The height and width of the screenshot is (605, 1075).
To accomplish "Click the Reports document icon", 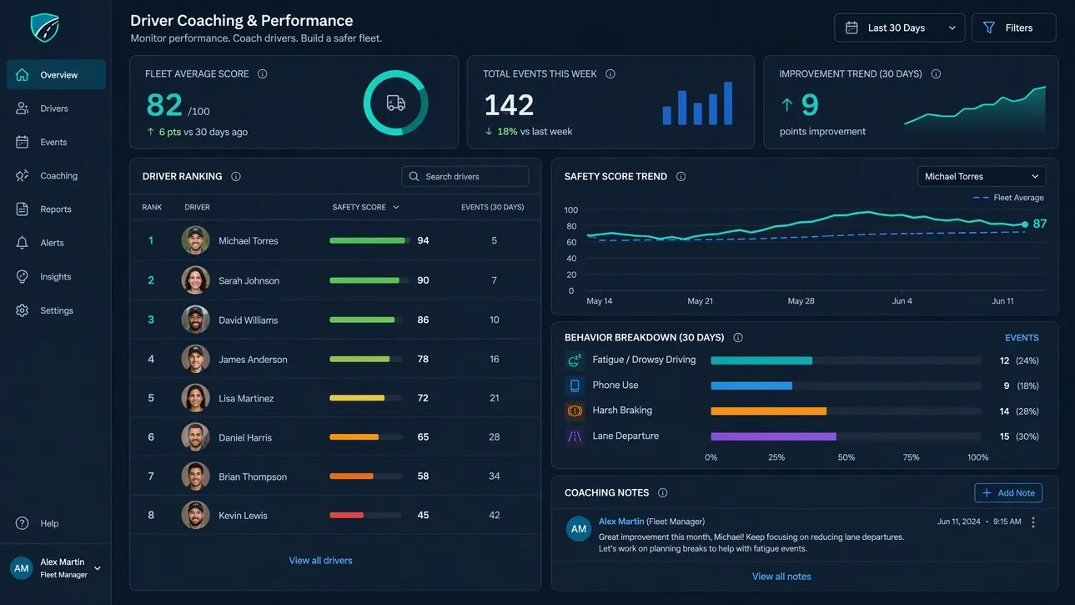I will [23, 209].
